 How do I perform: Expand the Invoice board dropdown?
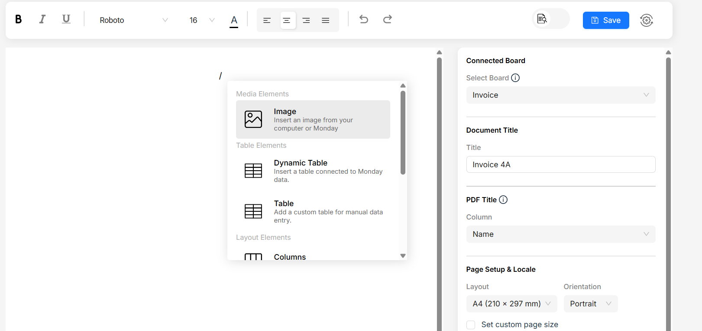tap(560, 95)
